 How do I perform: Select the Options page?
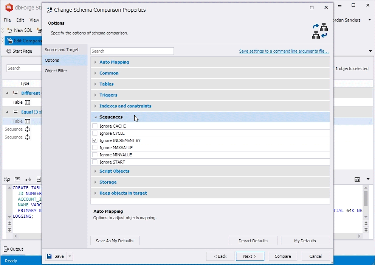pyautogui.click(x=64, y=60)
